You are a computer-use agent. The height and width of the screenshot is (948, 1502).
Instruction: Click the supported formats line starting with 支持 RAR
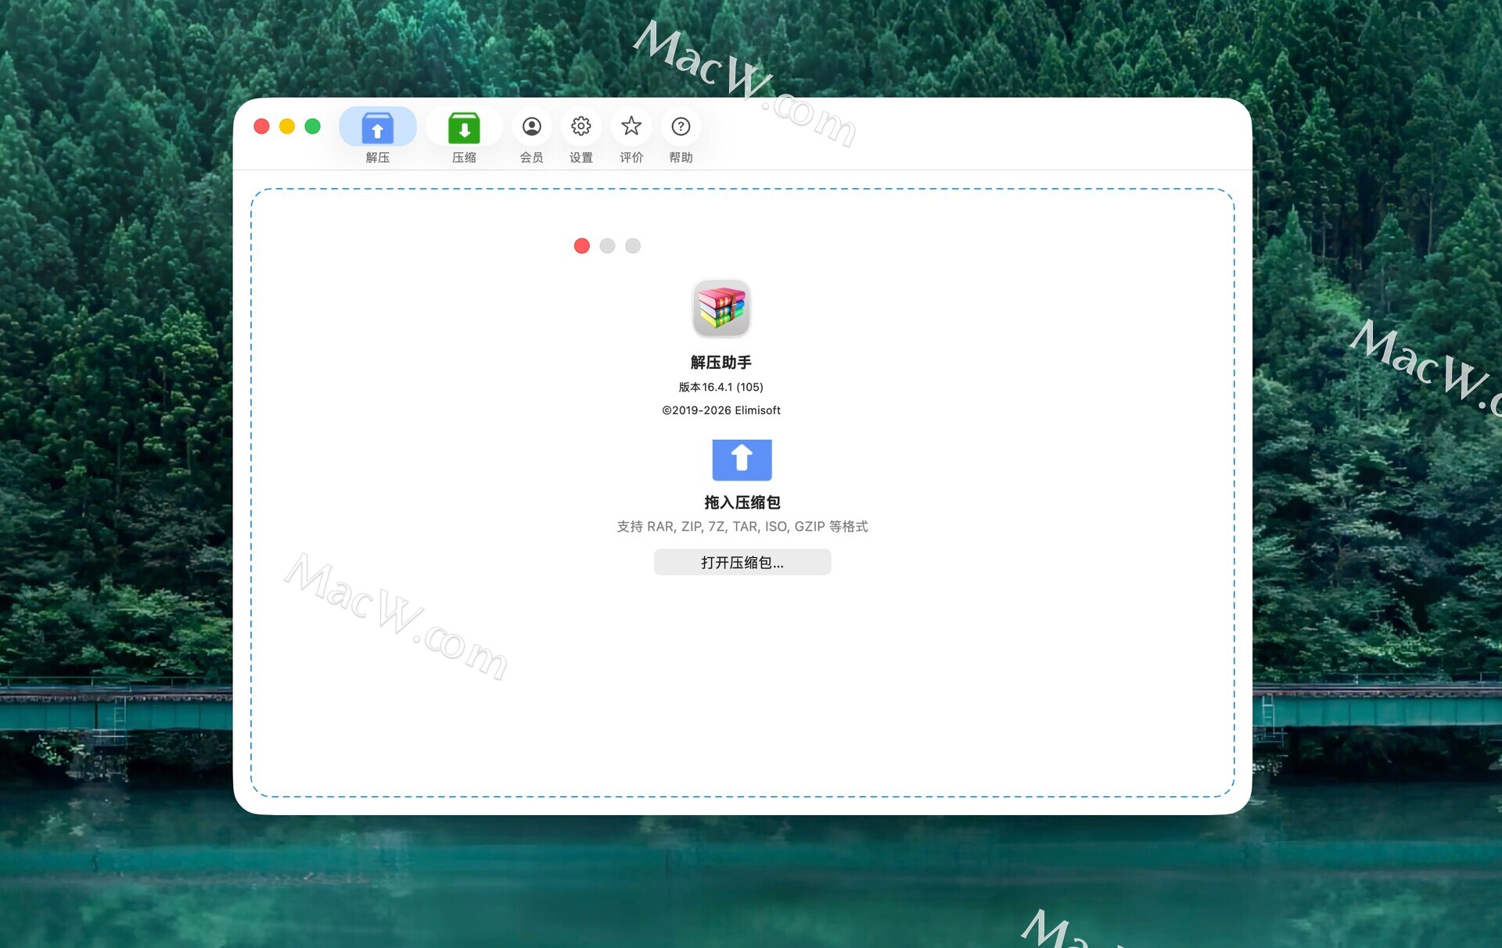click(742, 527)
